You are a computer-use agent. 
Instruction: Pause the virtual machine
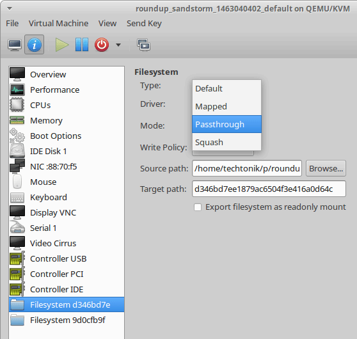[x=82, y=45]
